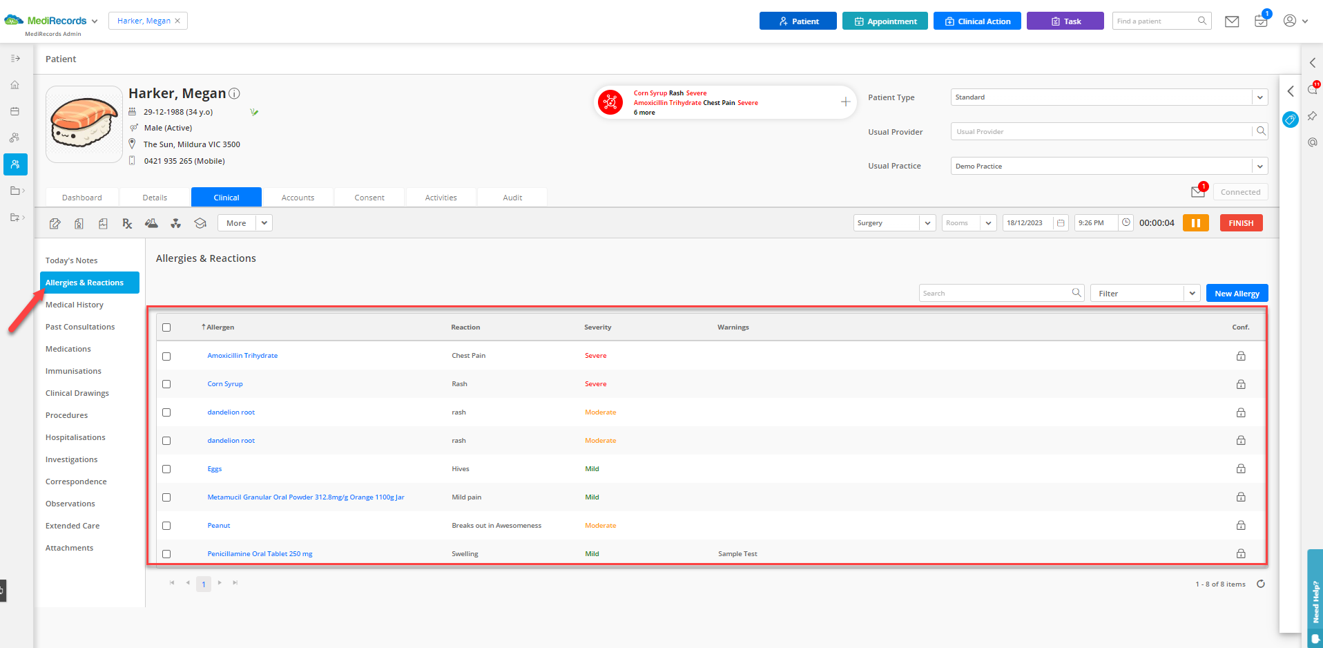Screen dimensions: 1323x648
Task: Tick the Eggs row checkbox
Action: (x=166, y=469)
